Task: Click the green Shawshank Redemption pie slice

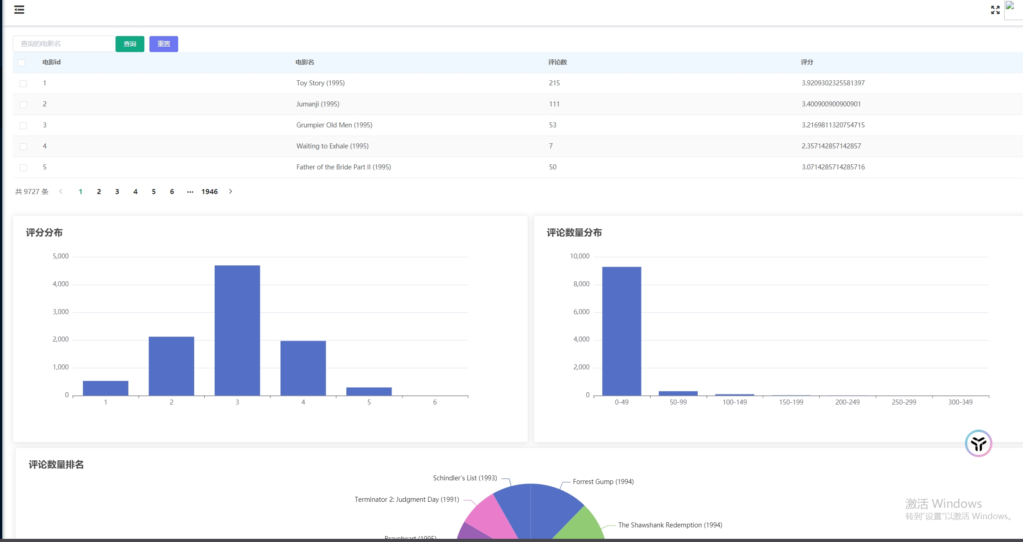Action: tap(580, 525)
